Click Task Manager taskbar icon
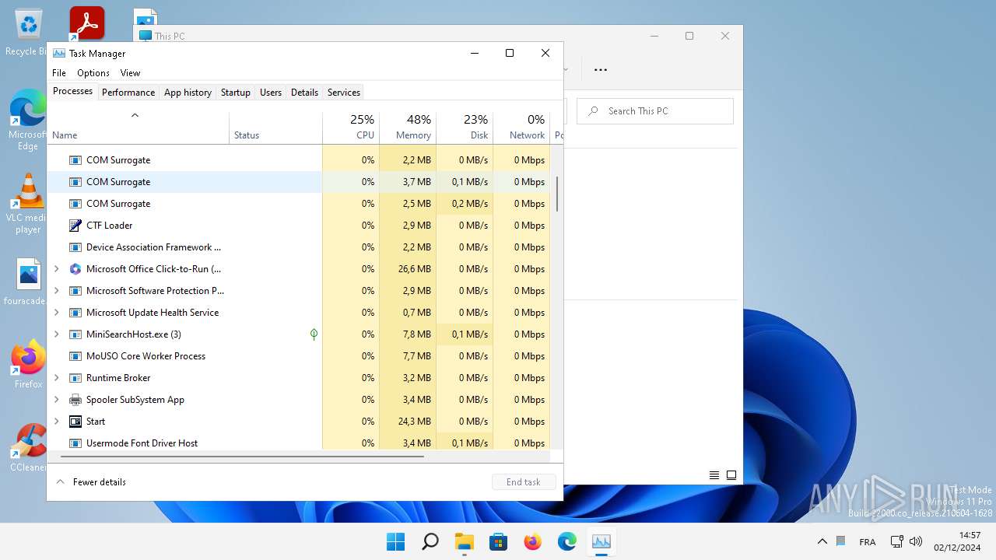This screenshot has height=560, width=996. (601, 541)
